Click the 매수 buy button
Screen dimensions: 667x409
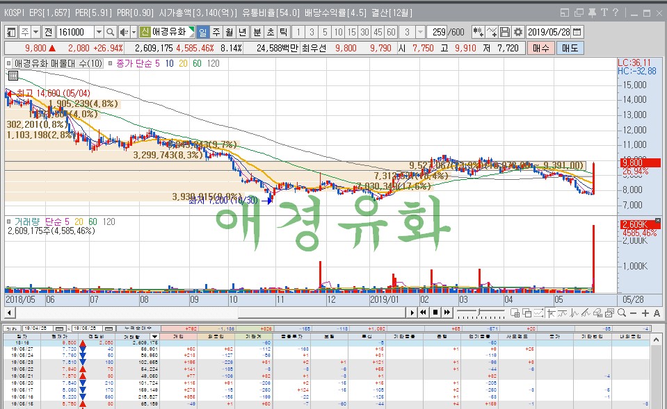540,48
